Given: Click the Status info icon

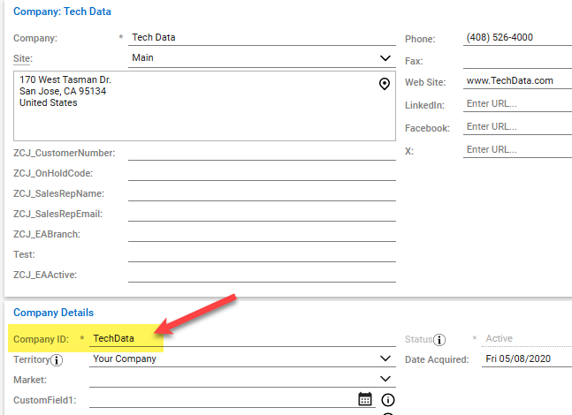Looking at the screenshot, I should [439, 340].
